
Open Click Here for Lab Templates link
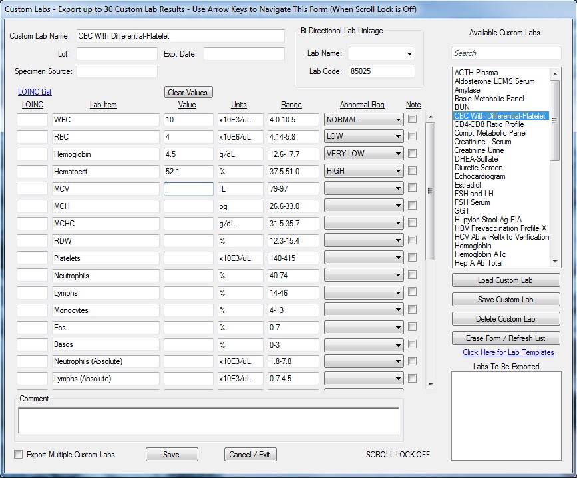tap(508, 352)
